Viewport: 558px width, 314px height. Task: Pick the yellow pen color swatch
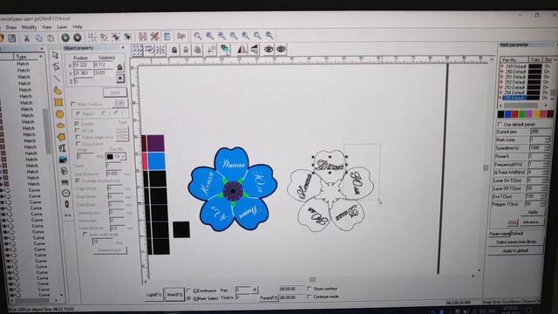point(536,114)
